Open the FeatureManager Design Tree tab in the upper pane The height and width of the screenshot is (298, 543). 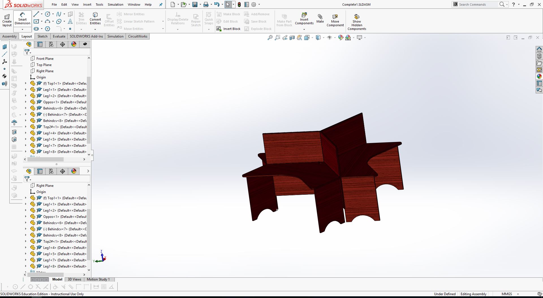(x=29, y=44)
